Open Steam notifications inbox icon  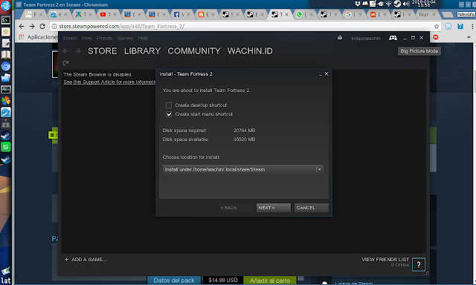tap(340, 38)
